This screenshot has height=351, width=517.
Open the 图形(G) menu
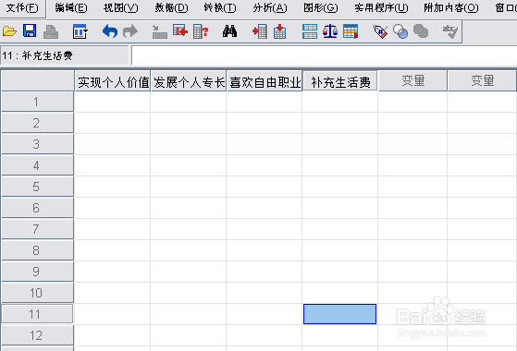(x=321, y=7)
